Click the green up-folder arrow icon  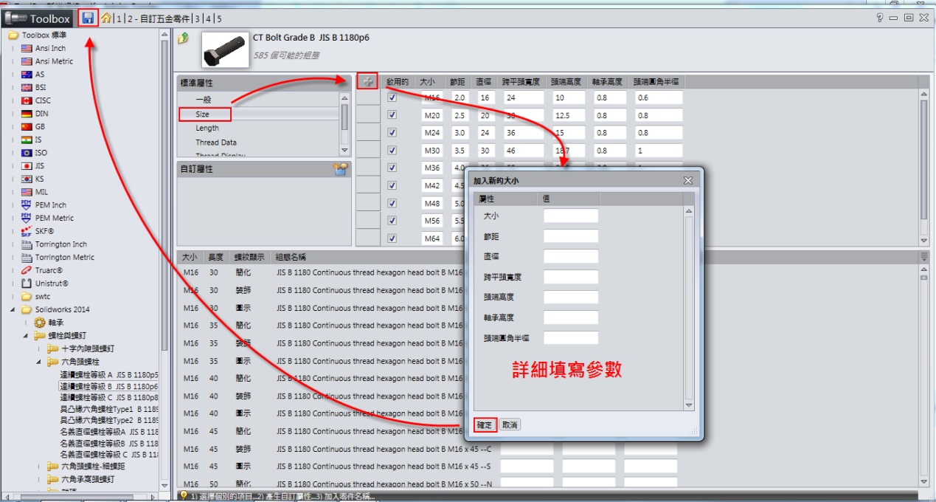(184, 38)
